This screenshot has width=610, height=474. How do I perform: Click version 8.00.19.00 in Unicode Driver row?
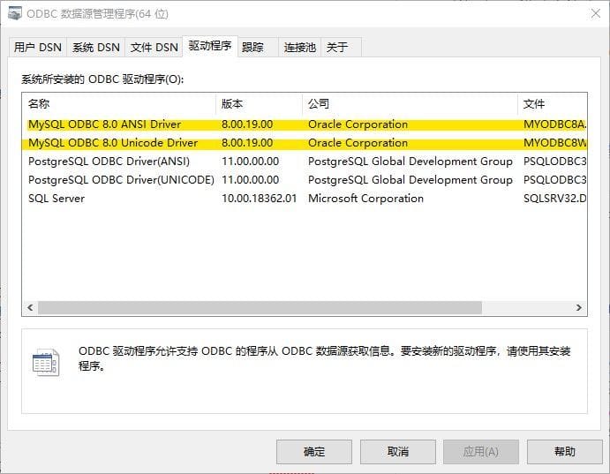coord(247,143)
